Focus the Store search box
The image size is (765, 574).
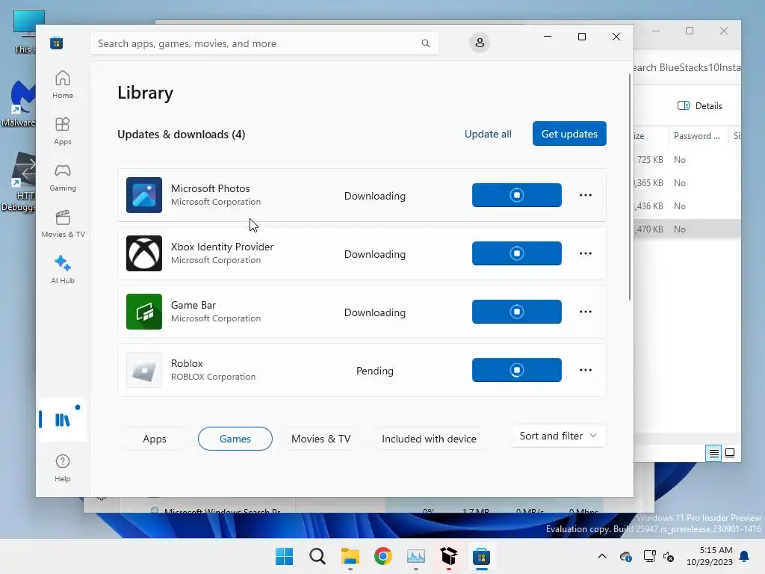[264, 43]
